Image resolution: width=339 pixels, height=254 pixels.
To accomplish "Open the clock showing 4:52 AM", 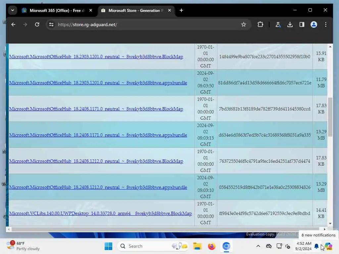I will (x=304, y=246).
